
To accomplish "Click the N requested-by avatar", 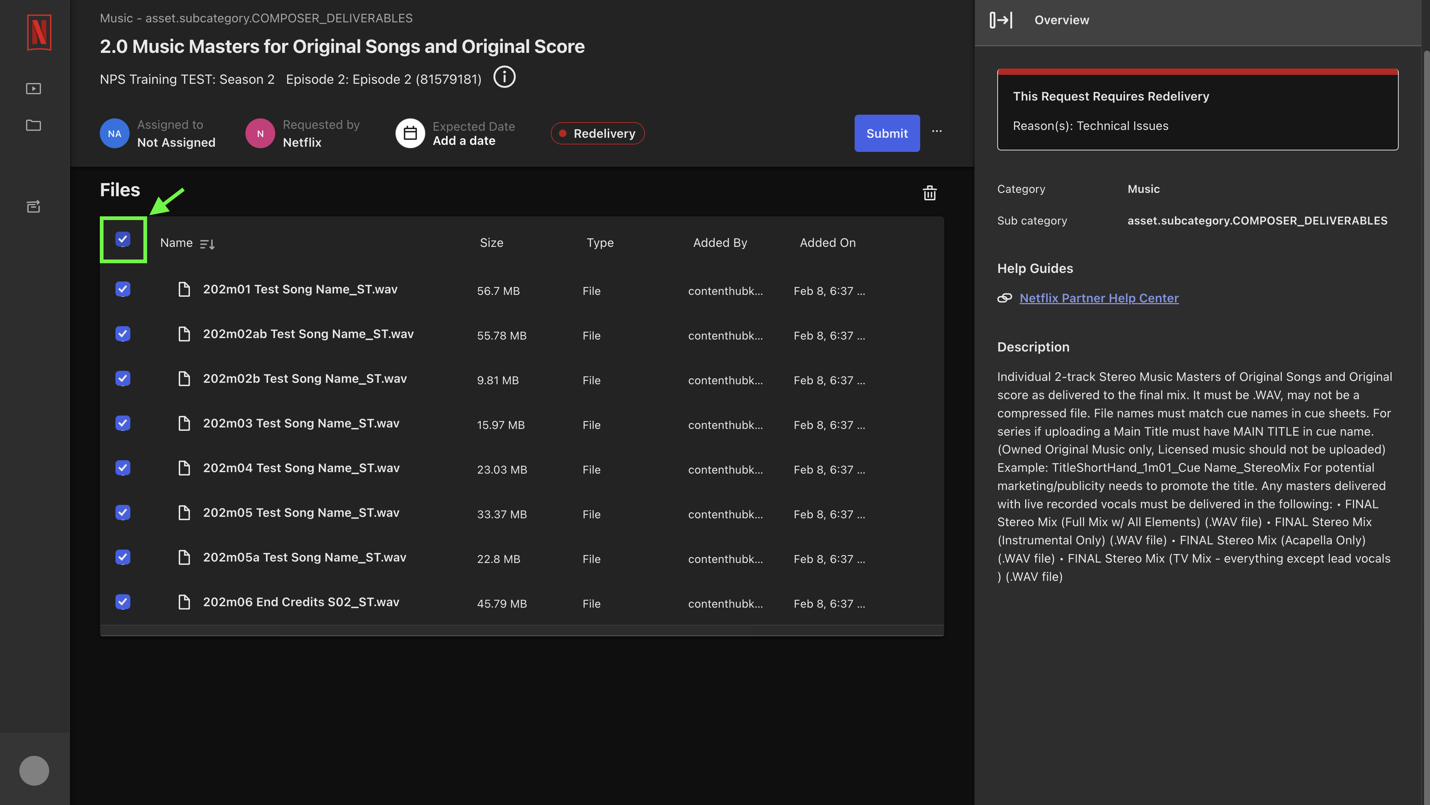I will [260, 133].
